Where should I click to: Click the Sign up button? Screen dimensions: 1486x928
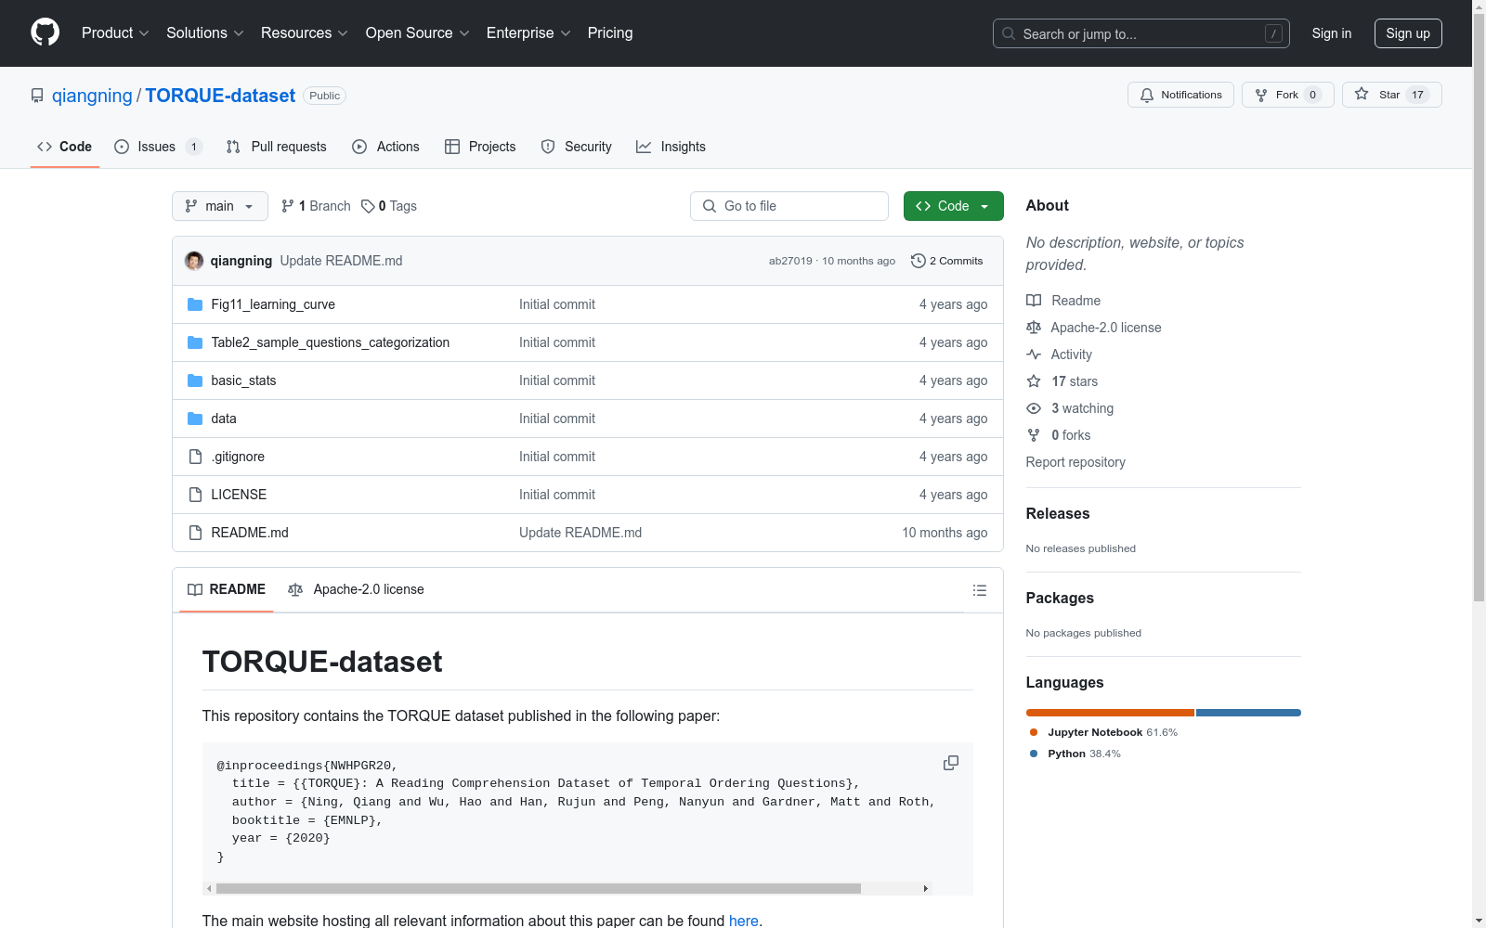(x=1408, y=33)
